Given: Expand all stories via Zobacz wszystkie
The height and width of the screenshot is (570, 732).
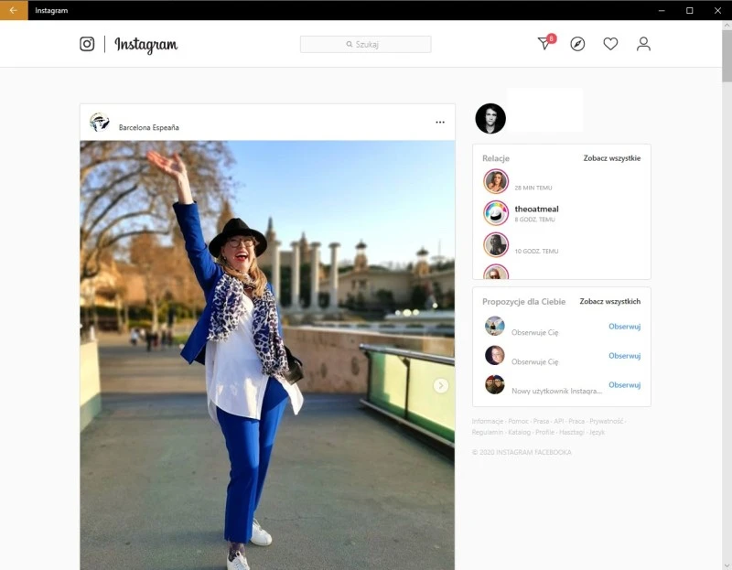Looking at the screenshot, I should point(613,156).
